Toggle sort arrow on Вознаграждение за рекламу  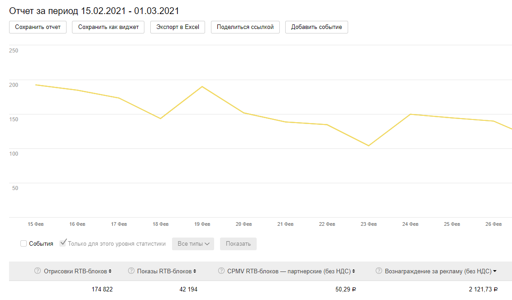coord(495,271)
